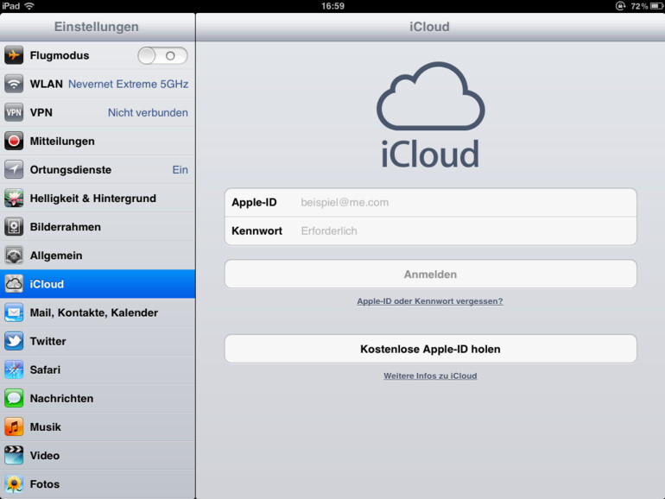Open the Mitteilungen settings

98,142
